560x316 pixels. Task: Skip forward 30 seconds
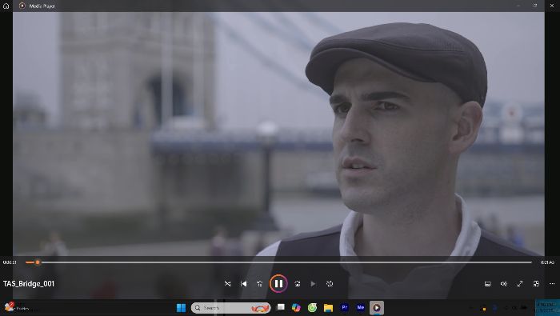[x=297, y=283]
